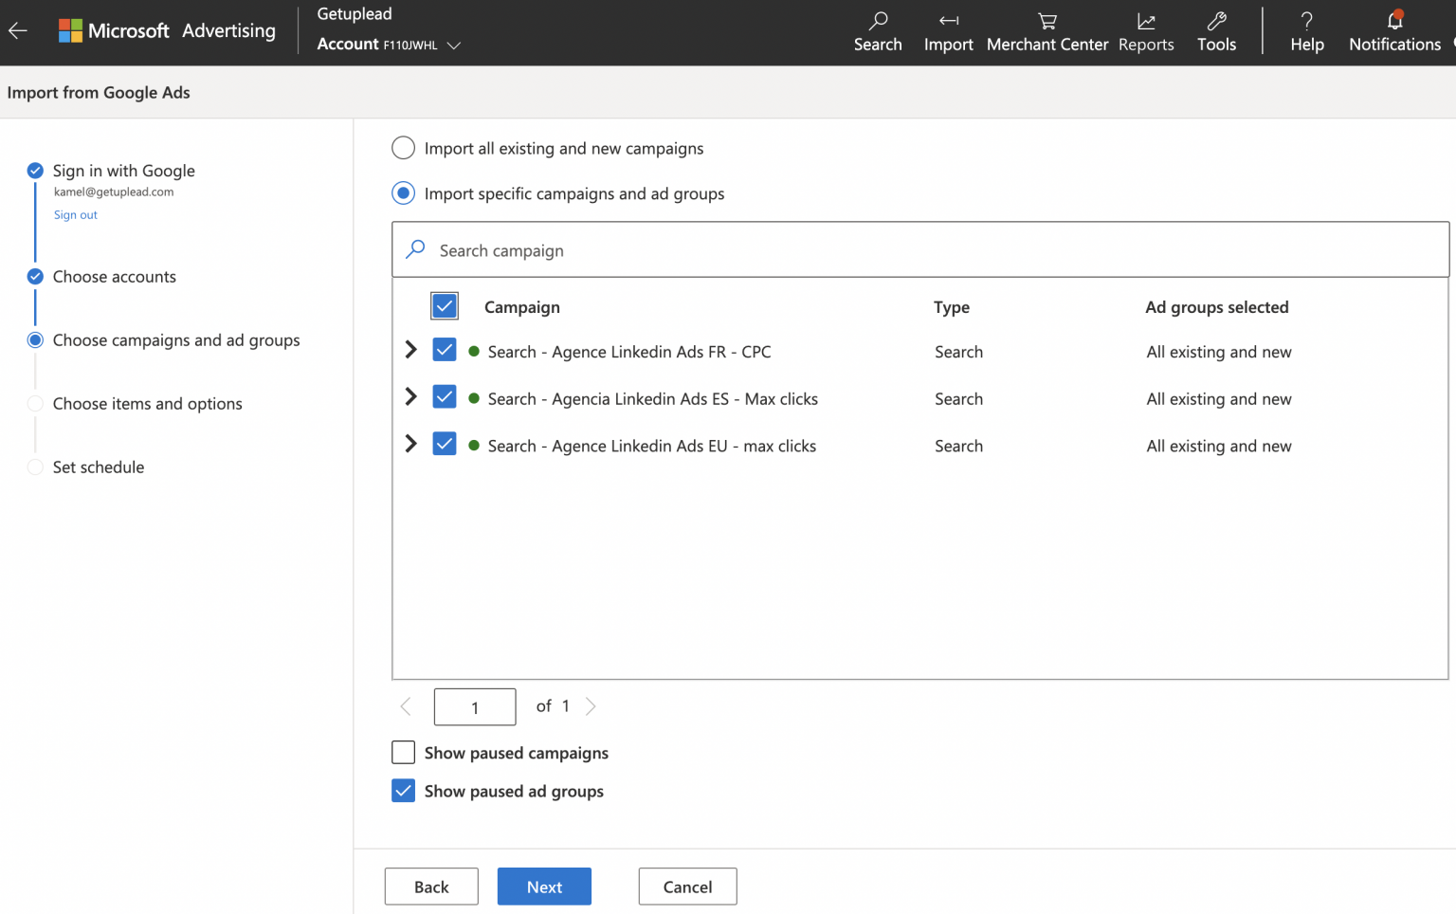This screenshot has width=1456, height=914.
Task: Click the Search campaign input field
Action: click(x=920, y=249)
